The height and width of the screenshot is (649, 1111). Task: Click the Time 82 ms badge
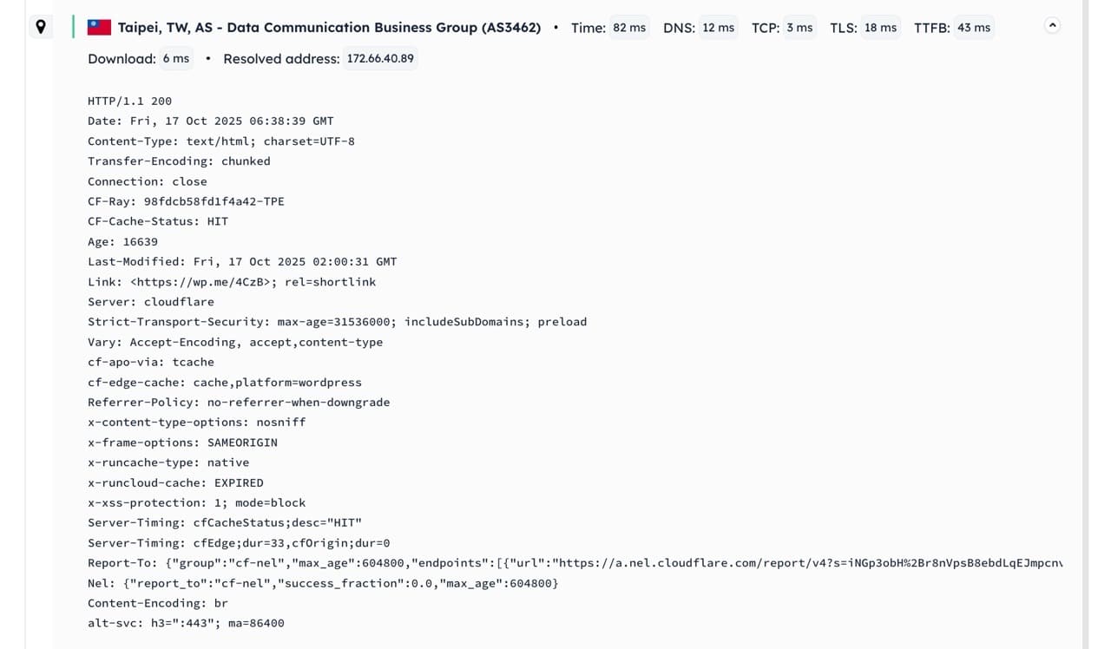click(629, 28)
